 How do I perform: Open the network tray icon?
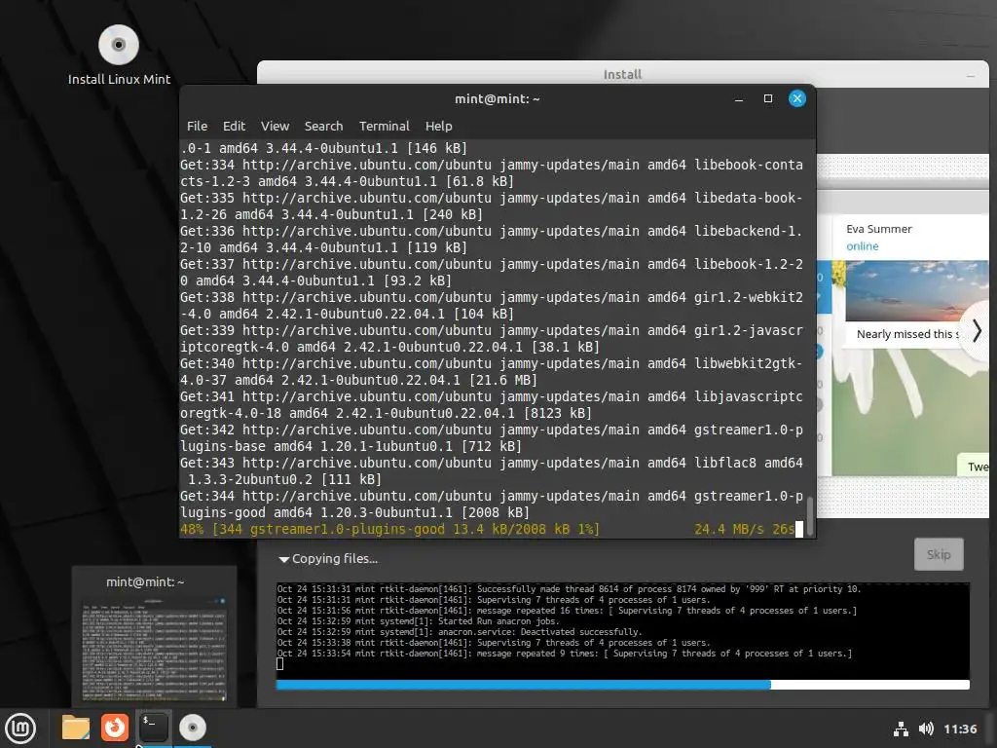[901, 729]
